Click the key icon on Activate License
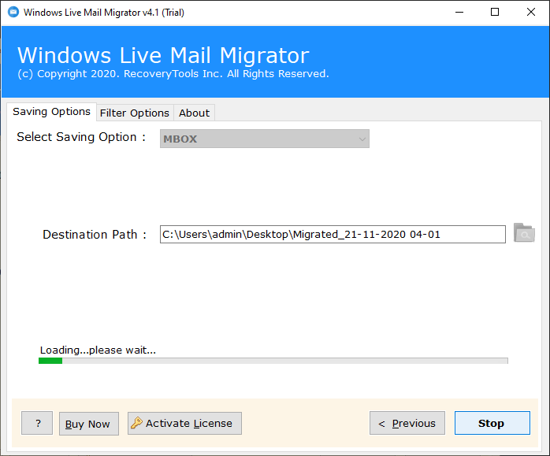The image size is (550, 456). click(x=136, y=423)
